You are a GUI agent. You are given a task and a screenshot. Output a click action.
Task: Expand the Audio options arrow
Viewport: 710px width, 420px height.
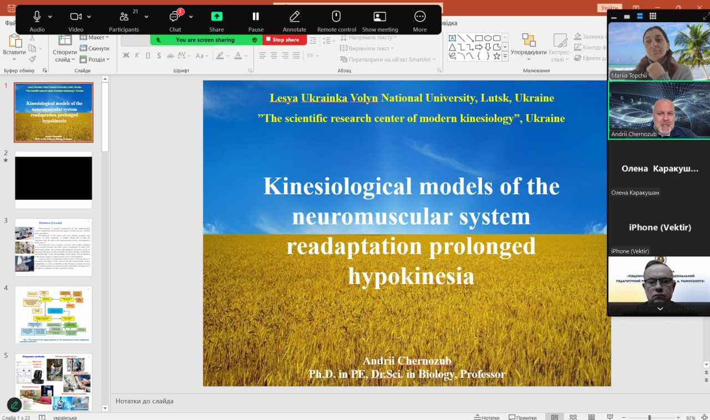[x=50, y=17]
